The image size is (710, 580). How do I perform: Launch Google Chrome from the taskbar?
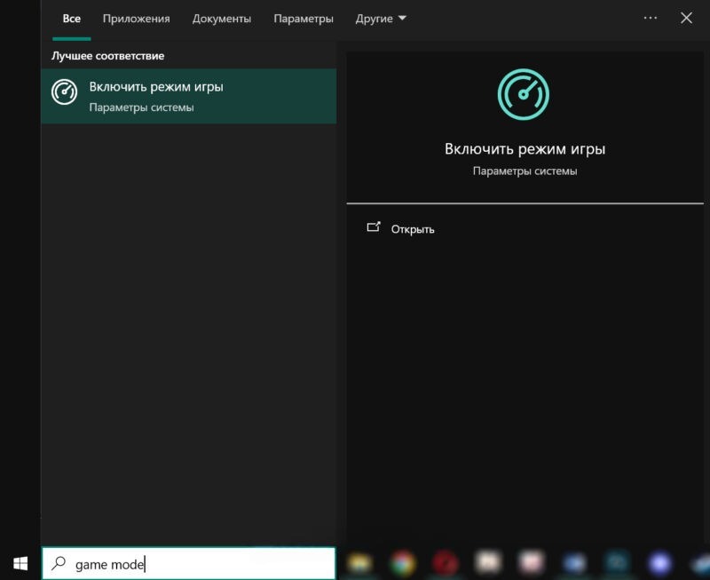click(x=403, y=562)
